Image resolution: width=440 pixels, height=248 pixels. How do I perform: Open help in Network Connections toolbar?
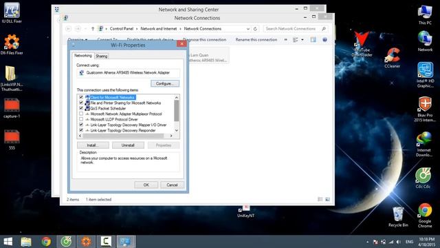tap(324, 40)
